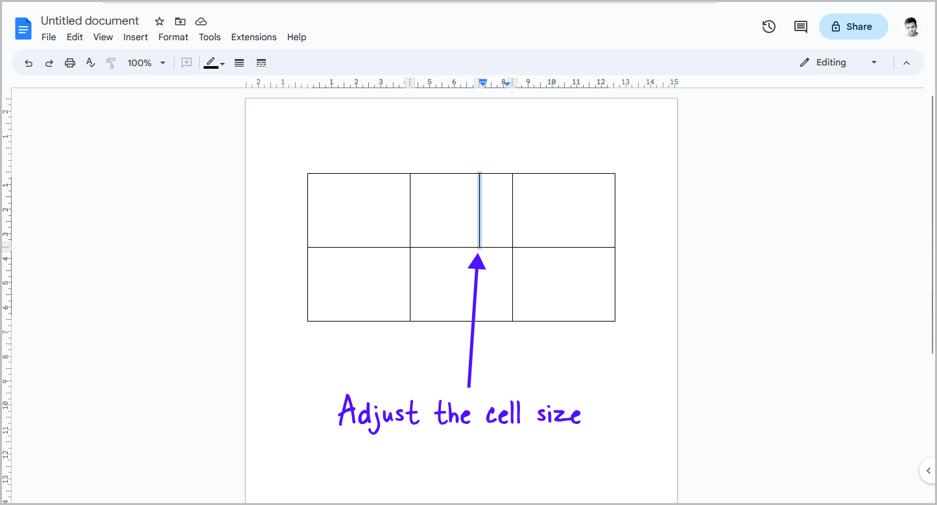Open the Insert menu
937x505 pixels.
tap(136, 37)
